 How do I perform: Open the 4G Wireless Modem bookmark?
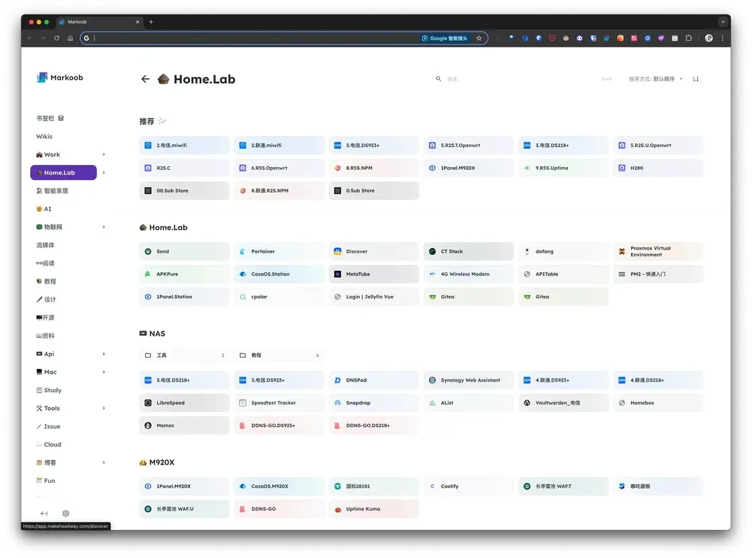pos(469,274)
